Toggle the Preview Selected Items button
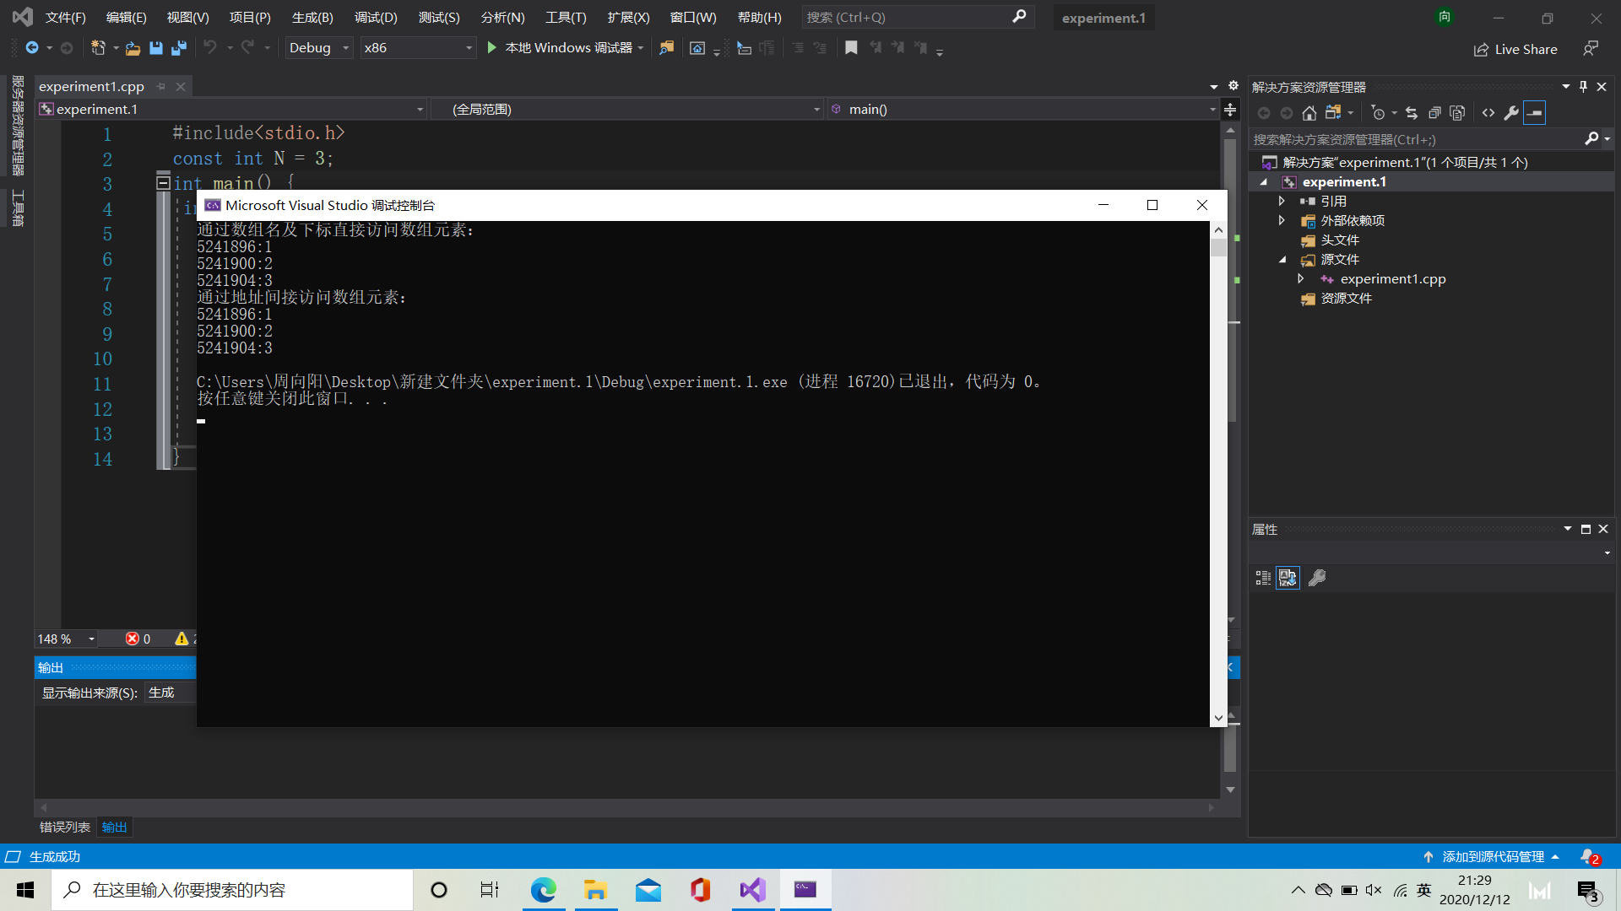 1534,113
